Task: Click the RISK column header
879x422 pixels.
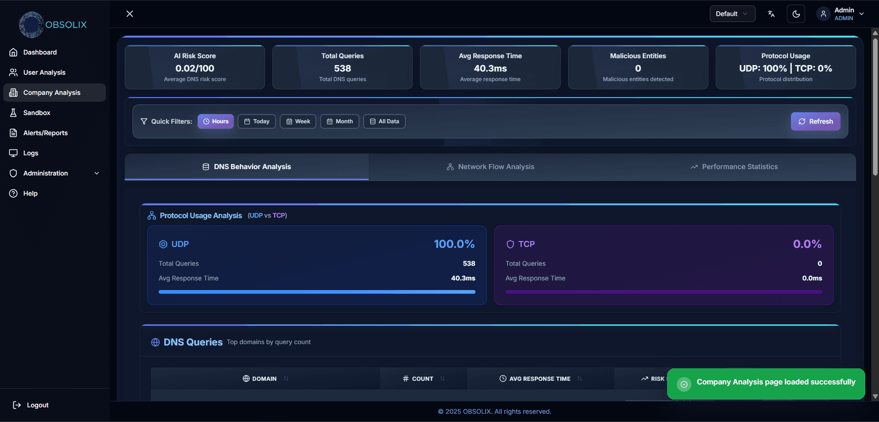Action: click(x=654, y=378)
